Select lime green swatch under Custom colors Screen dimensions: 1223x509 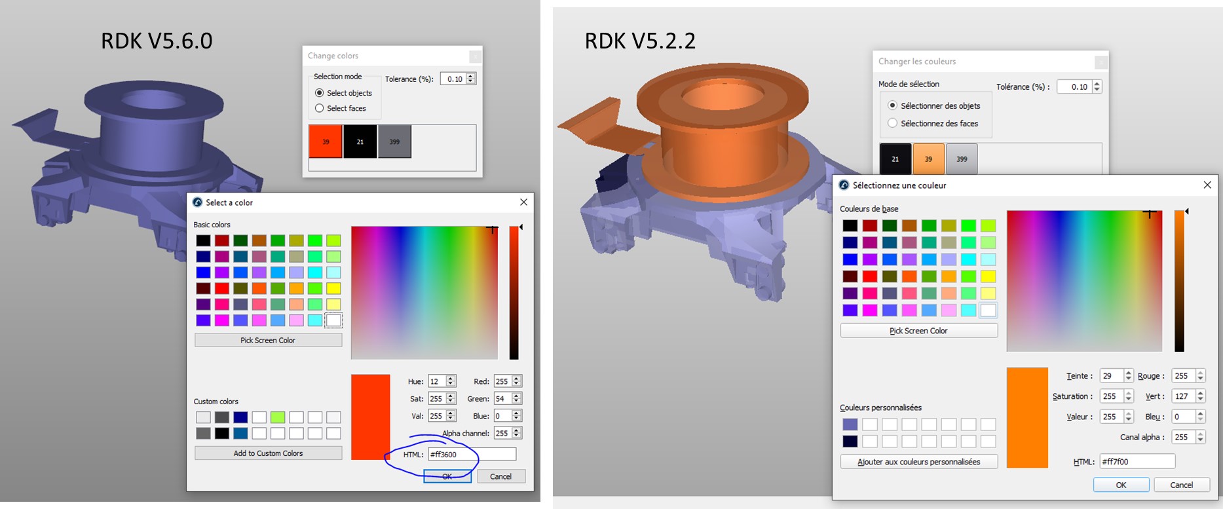coord(278,417)
